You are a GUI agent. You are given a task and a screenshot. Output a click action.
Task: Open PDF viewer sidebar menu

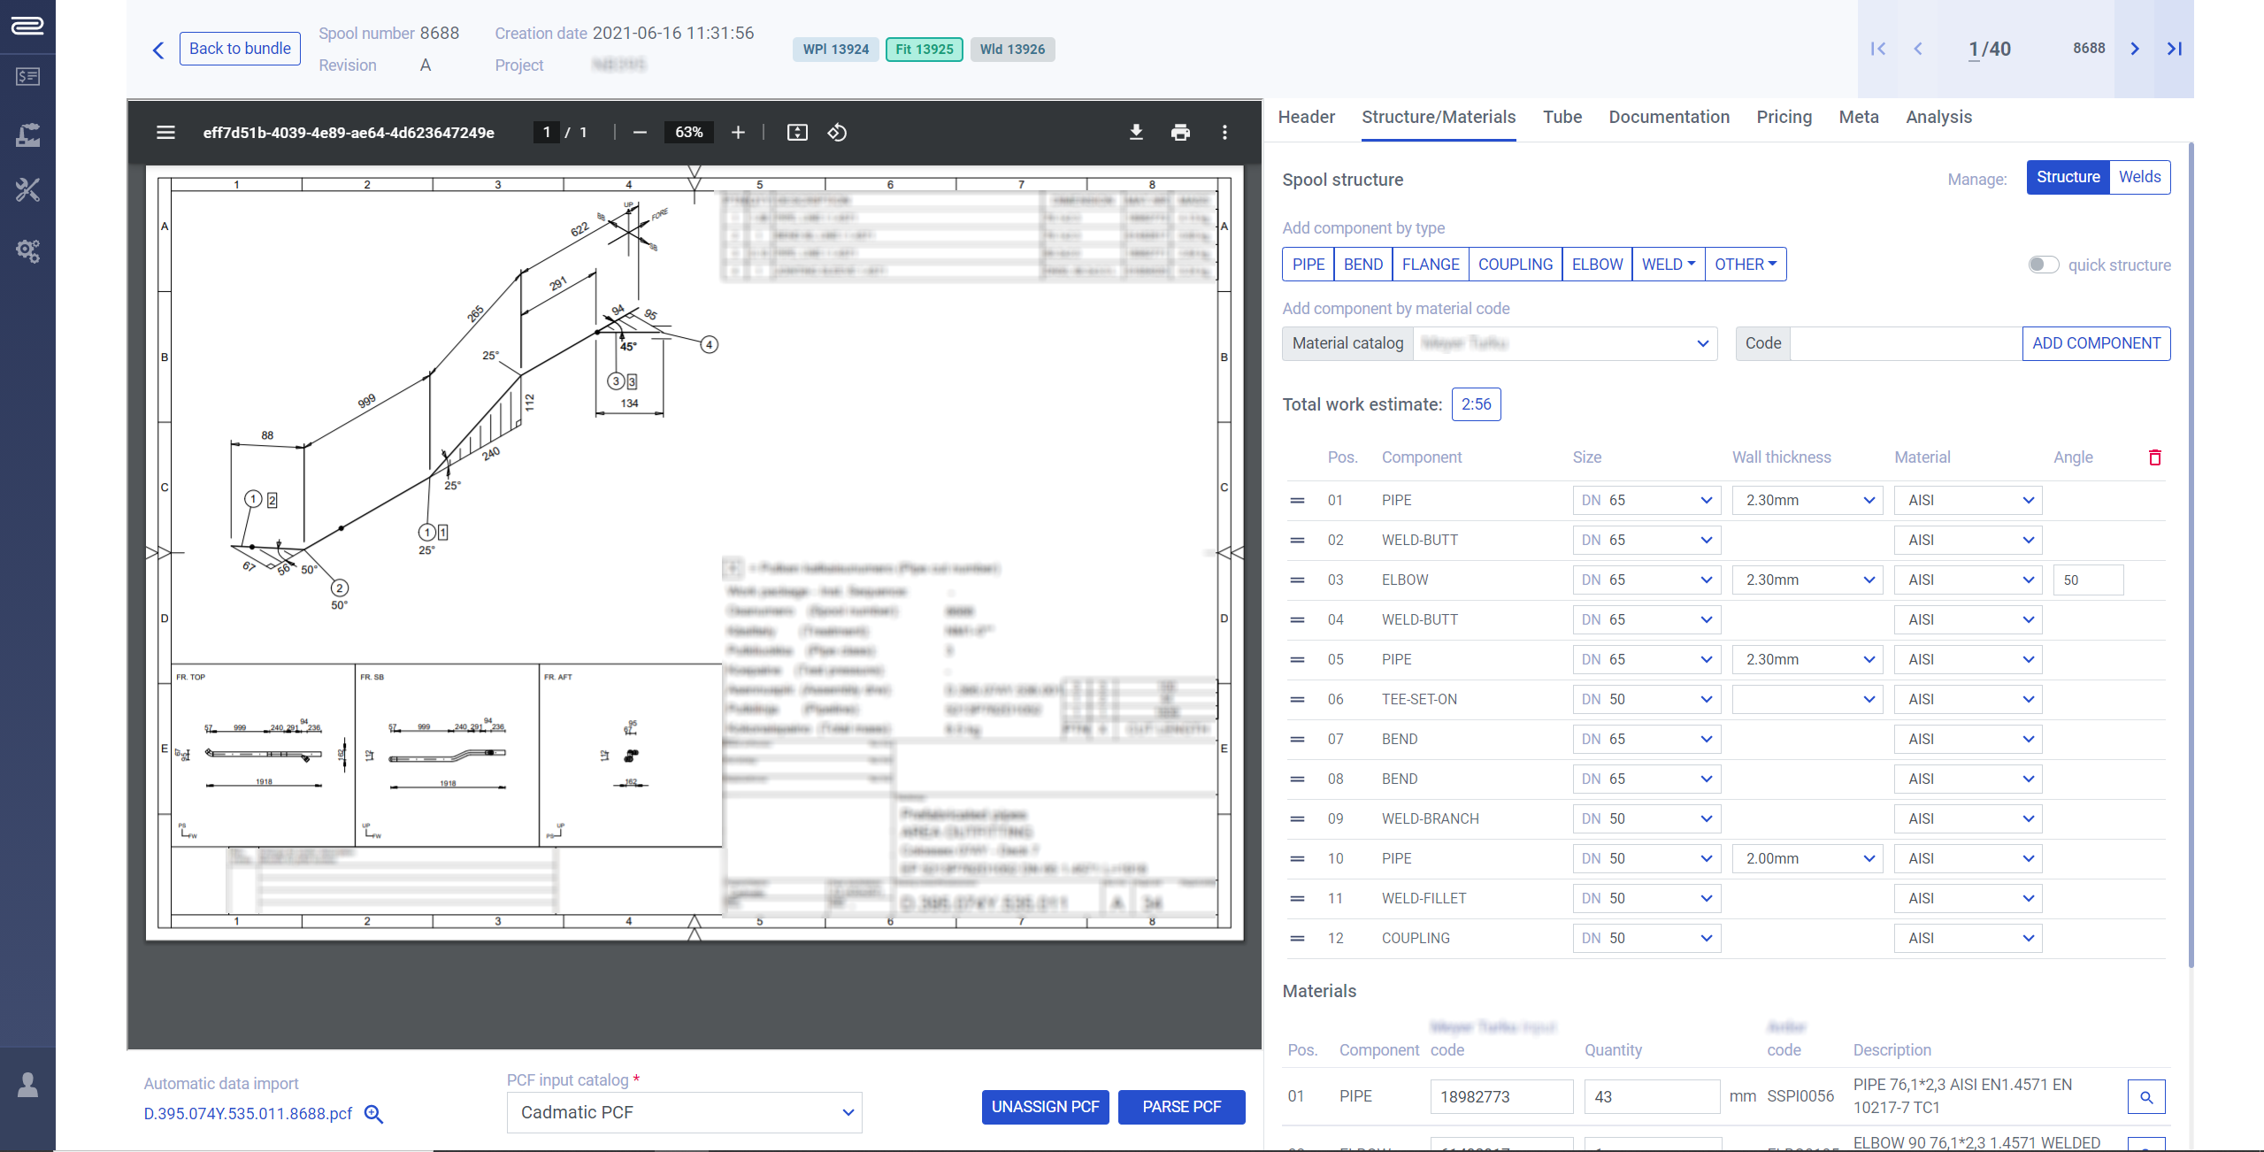[165, 133]
